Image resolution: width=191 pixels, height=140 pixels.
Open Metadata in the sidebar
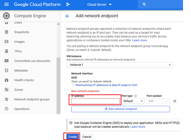21,70
